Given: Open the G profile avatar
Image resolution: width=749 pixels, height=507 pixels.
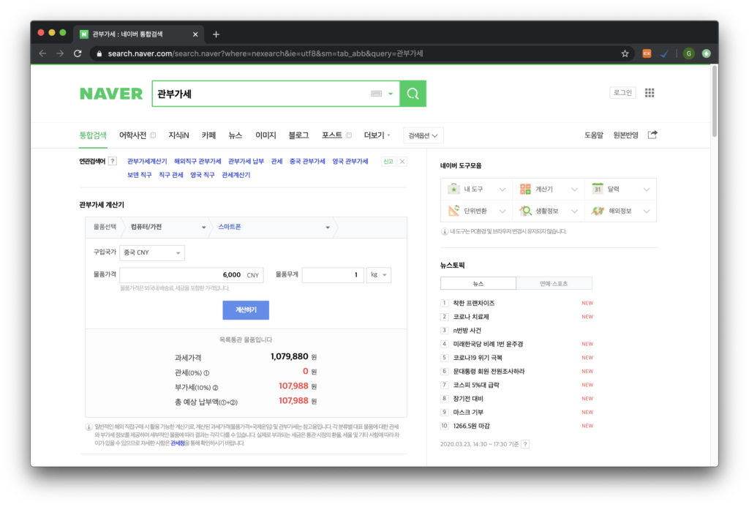Looking at the screenshot, I should pos(688,53).
